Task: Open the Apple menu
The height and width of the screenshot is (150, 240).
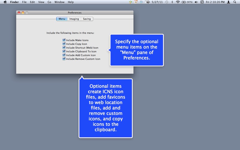Action: tap(5, 2)
